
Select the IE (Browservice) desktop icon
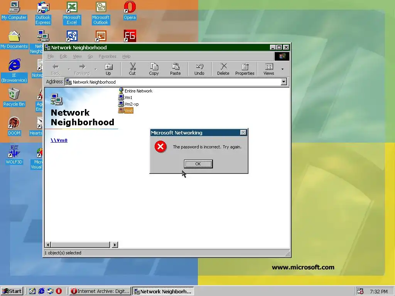point(14,71)
